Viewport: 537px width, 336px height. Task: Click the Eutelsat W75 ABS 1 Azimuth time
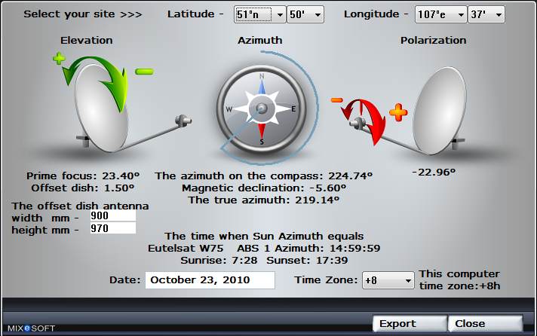(x=264, y=248)
